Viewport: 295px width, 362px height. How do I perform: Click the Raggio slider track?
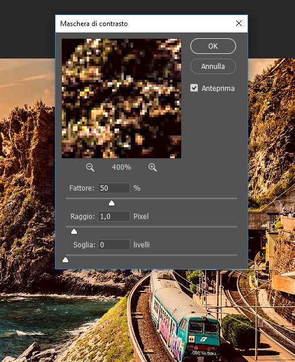tap(152, 227)
